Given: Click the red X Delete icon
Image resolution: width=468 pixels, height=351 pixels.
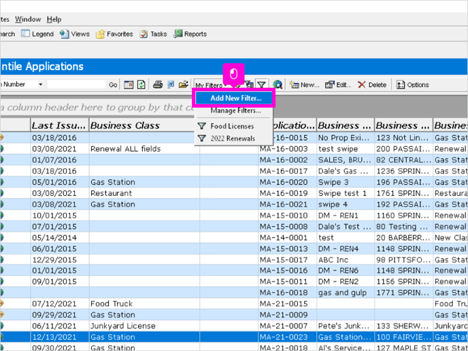Looking at the screenshot, I should point(362,85).
